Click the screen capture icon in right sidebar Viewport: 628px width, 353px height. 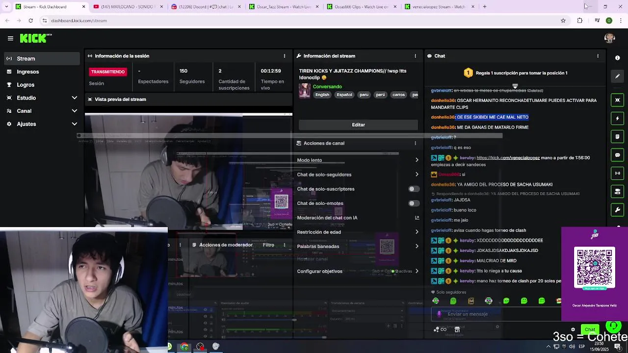(x=617, y=100)
